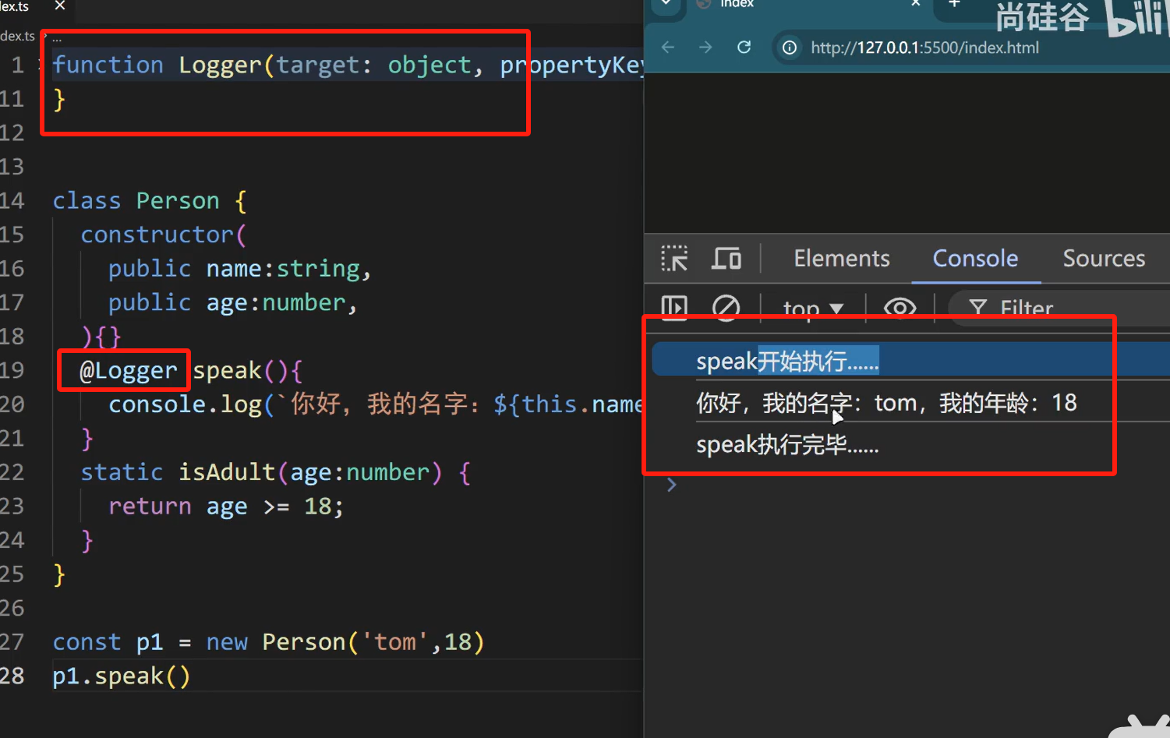Image resolution: width=1170 pixels, height=738 pixels.
Task: Toggle the live expression eye icon
Action: 900,308
